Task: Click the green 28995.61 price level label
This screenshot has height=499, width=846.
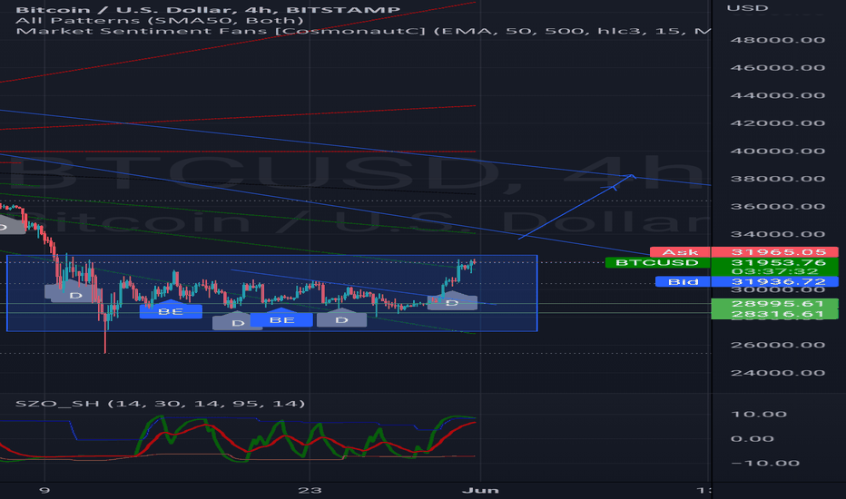Action: [775, 304]
